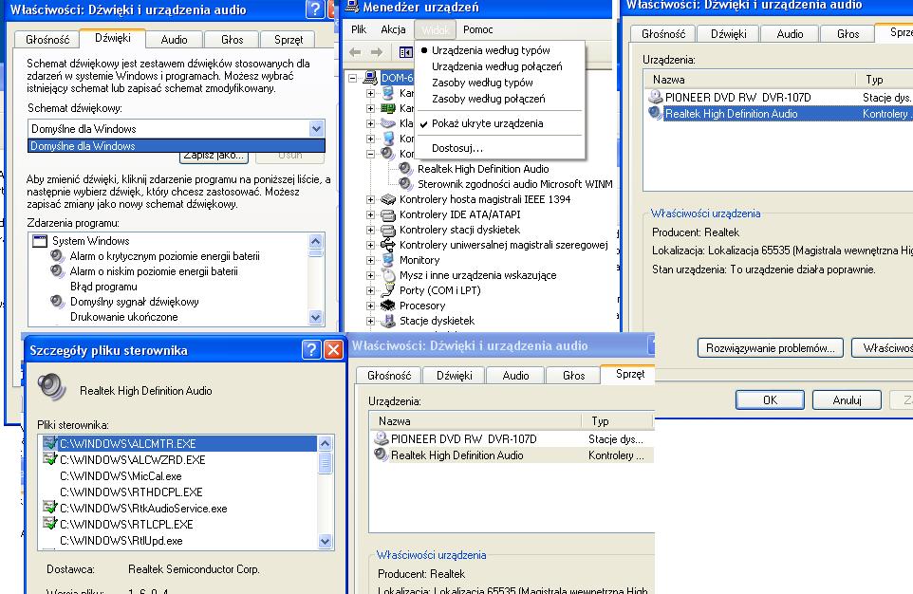
Task: Click speaker icon of Realtek High Definition Audio in device tree
Action: [x=406, y=168]
